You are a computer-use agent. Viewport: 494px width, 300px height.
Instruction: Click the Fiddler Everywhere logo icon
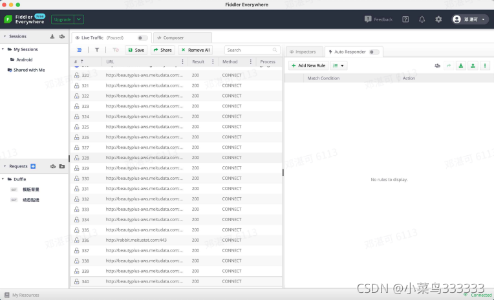pos(8,19)
